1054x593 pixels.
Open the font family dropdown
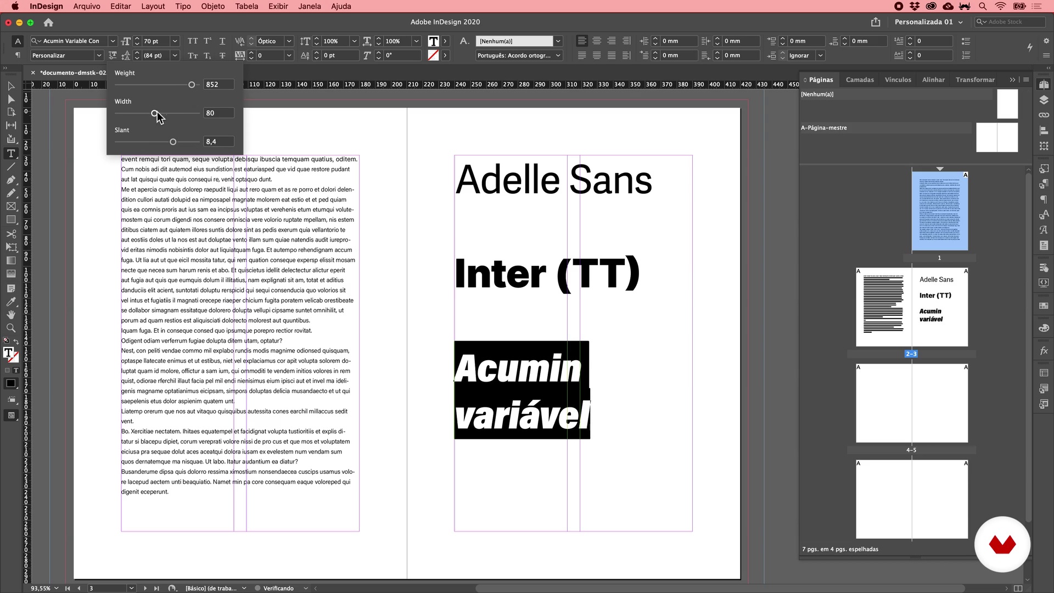pos(113,41)
